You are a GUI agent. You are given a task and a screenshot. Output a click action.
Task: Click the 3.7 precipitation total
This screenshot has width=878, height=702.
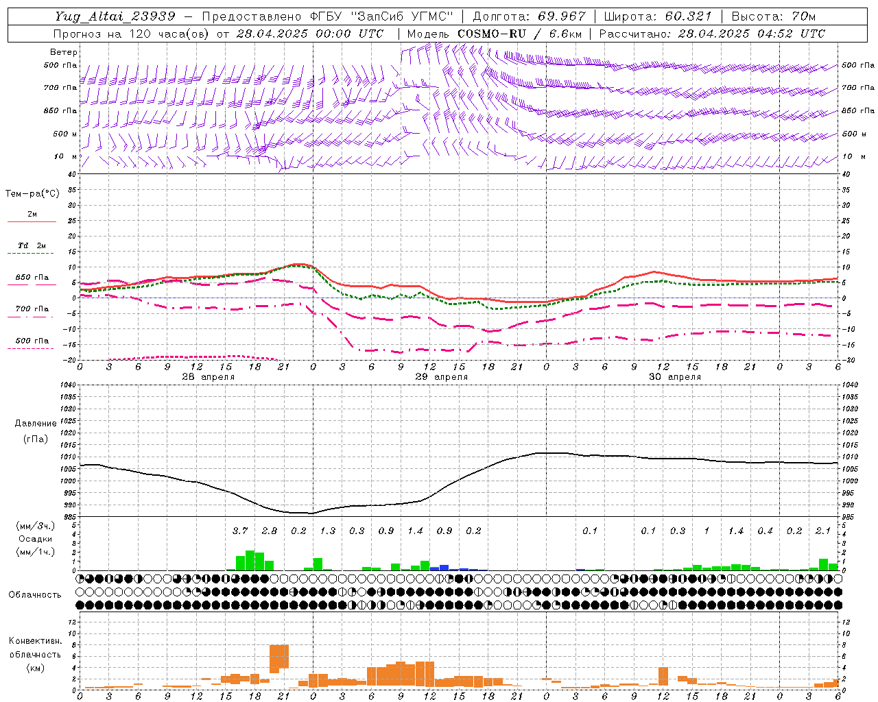[240, 531]
